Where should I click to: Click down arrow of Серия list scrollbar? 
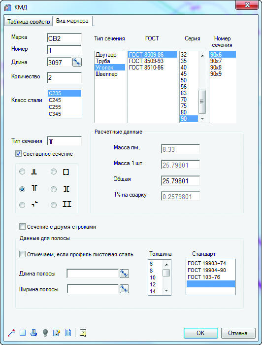click(202, 119)
